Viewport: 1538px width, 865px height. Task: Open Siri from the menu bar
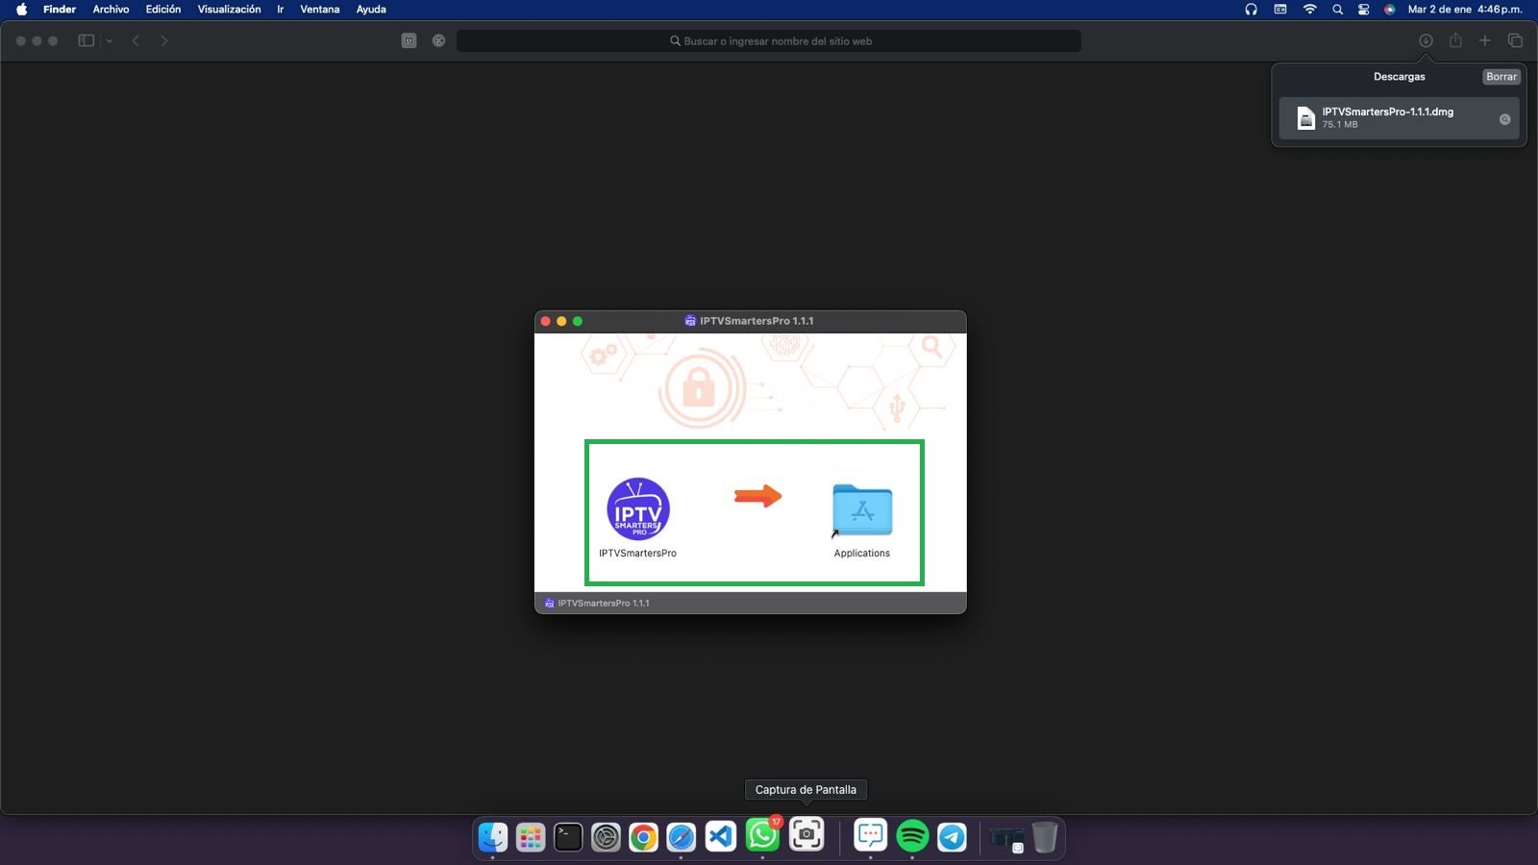[x=1389, y=10]
